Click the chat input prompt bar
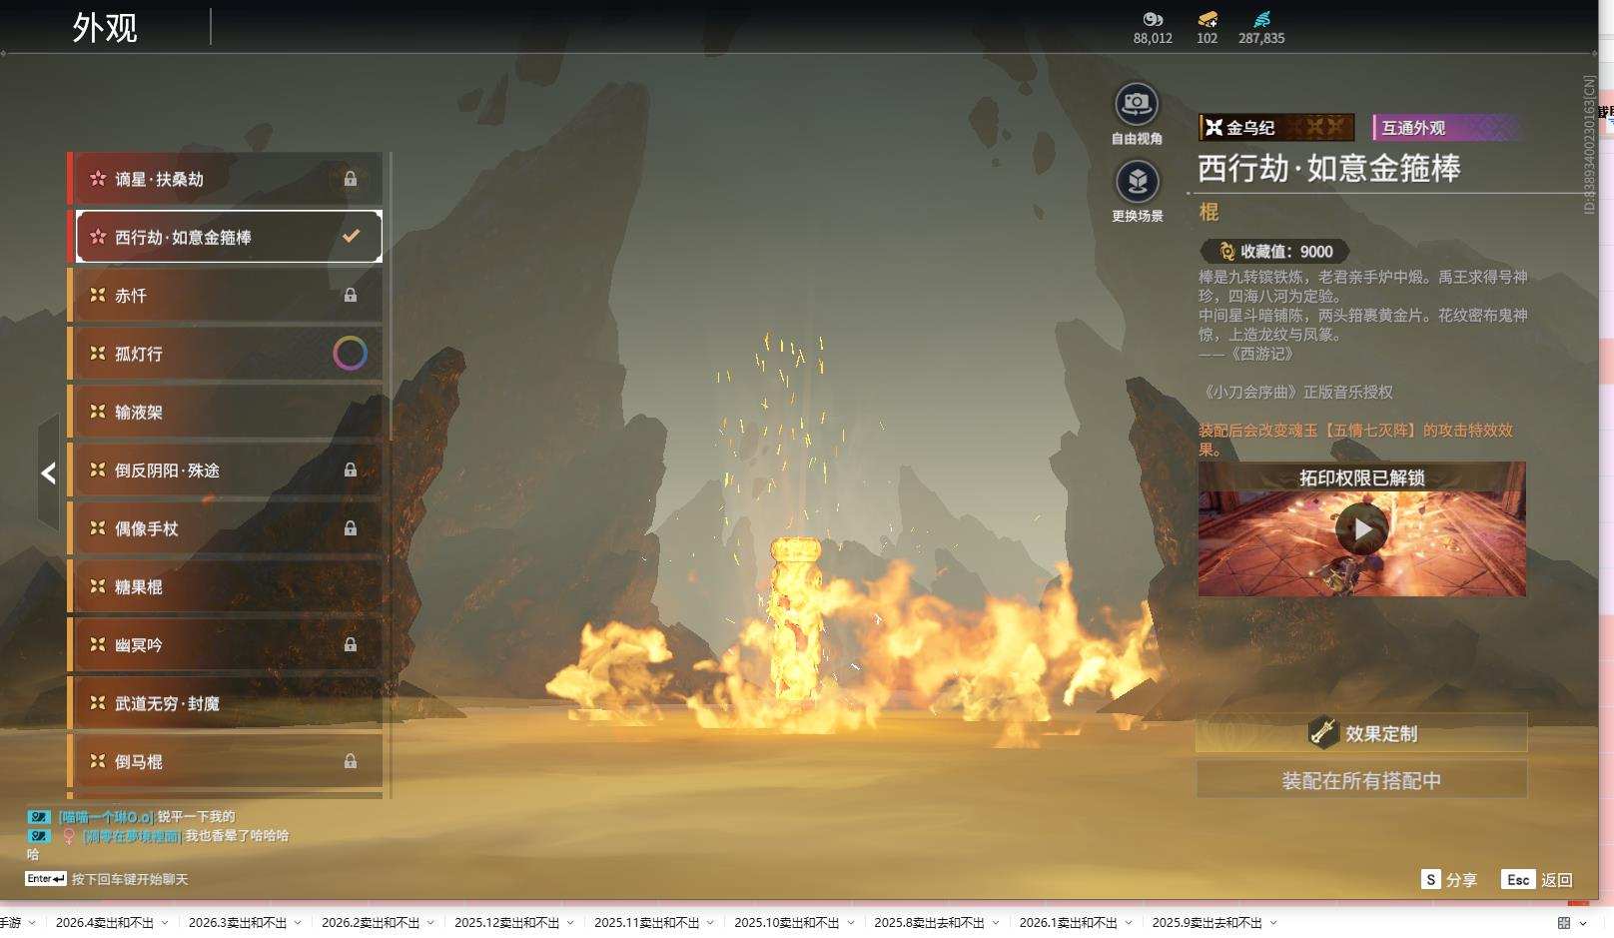Screen dimensions: 1614x938 click(129, 880)
